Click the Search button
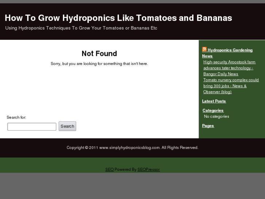The height and width of the screenshot is (199, 265). (x=67, y=126)
